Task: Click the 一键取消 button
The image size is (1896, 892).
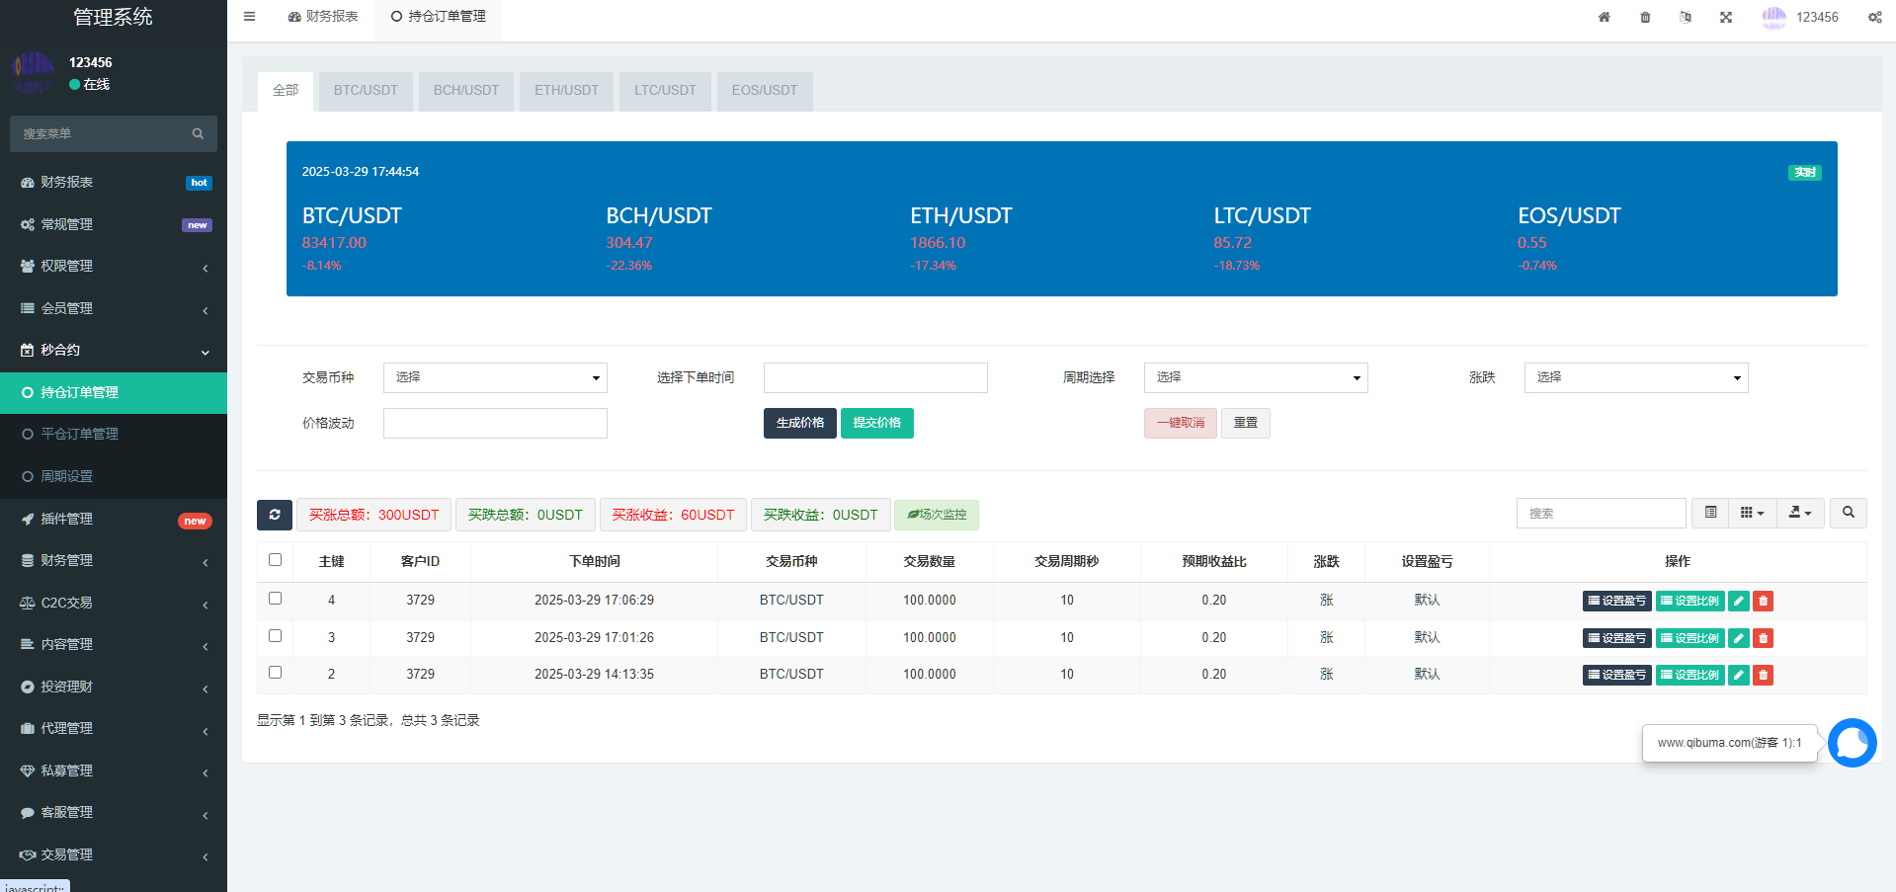Action: [1180, 423]
